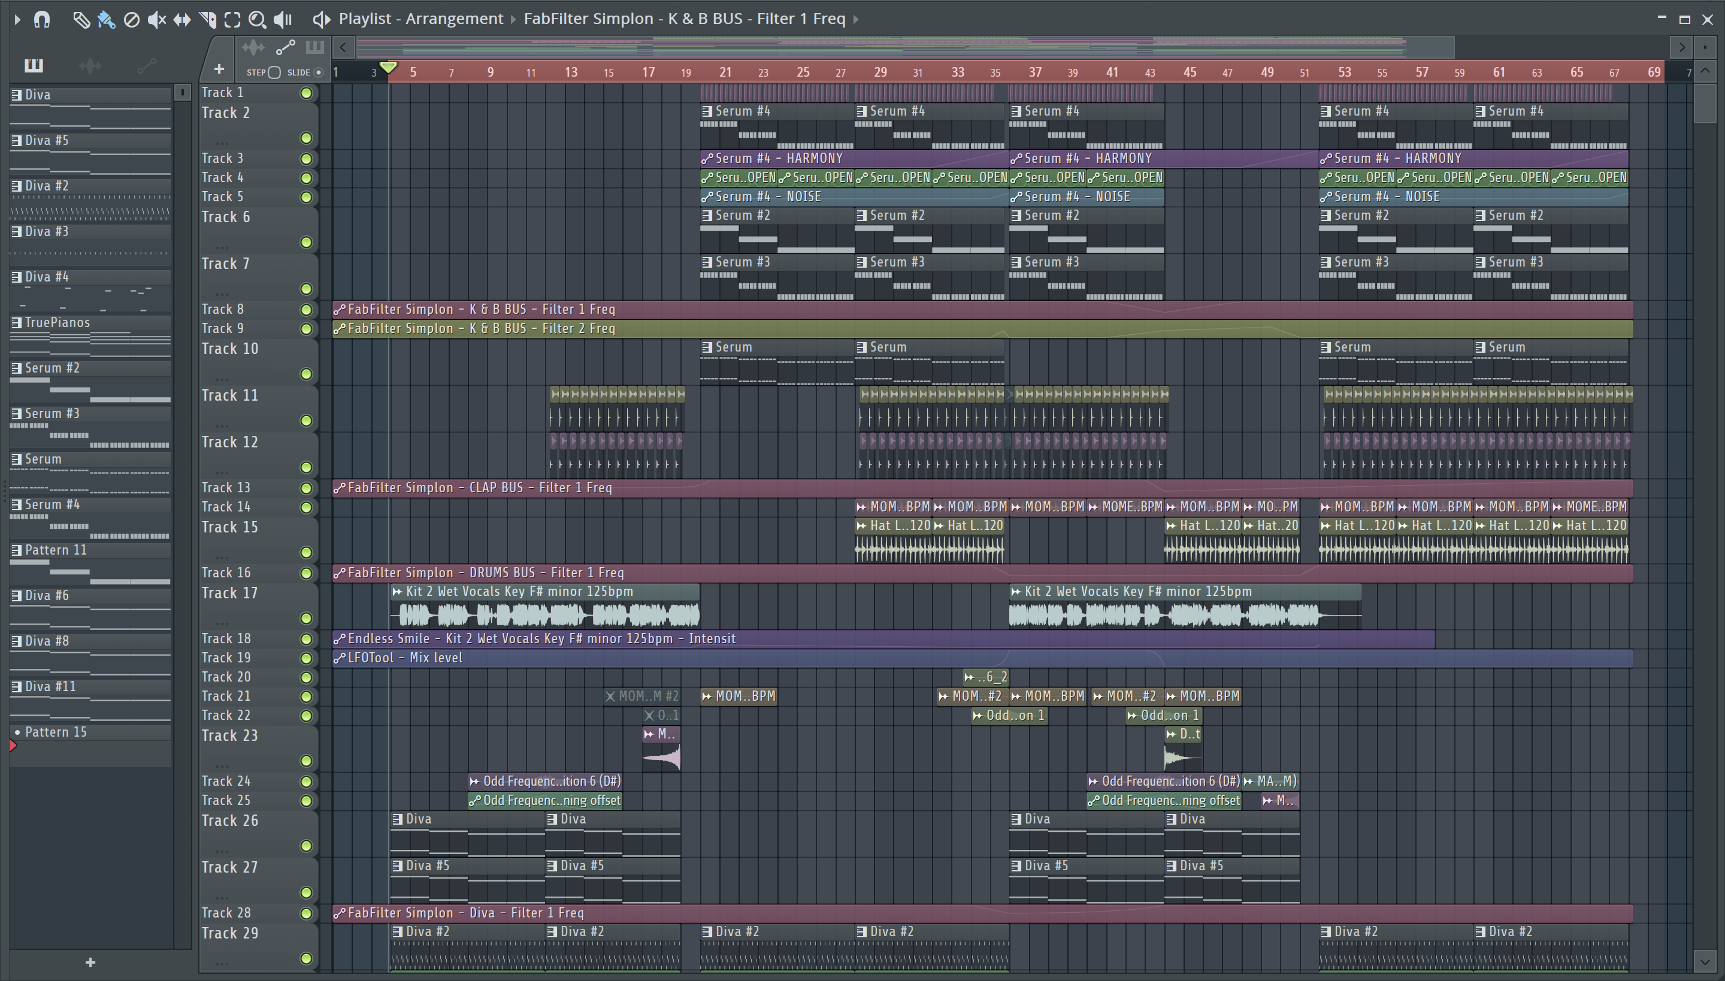Viewport: 1725px width, 981px height.
Task: Click the play-selected speaker icon beside title
Action: coord(321,20)
